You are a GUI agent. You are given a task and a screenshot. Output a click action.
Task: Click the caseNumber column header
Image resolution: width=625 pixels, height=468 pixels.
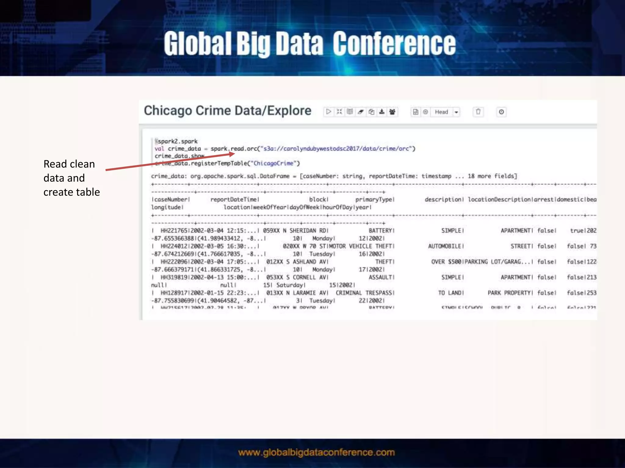coord(171,199)
